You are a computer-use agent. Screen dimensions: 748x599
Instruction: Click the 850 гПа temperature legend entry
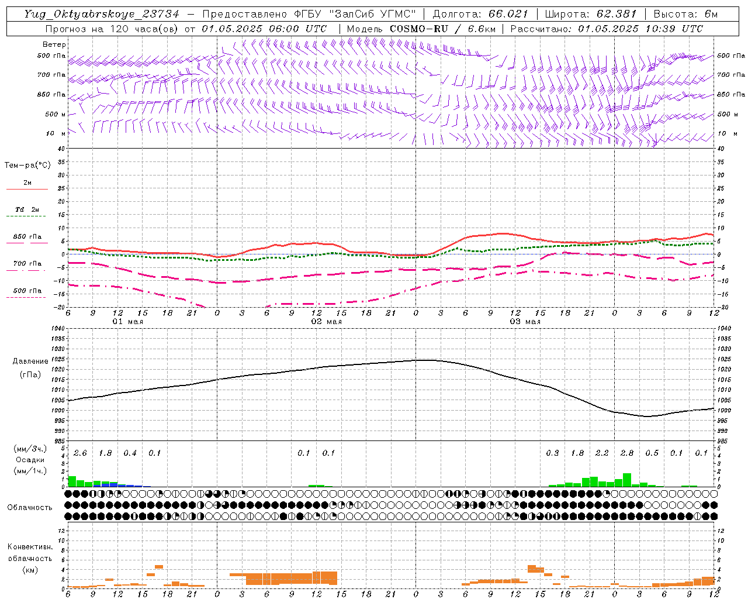(27, 237)
